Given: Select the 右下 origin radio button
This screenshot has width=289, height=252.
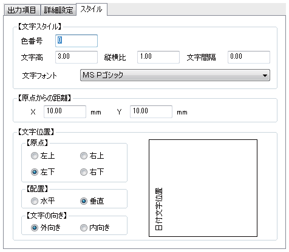Looking at the screenshot, I should (x=84, y=172).
